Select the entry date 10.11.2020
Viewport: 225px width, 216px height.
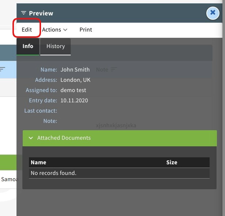(74, 100)
